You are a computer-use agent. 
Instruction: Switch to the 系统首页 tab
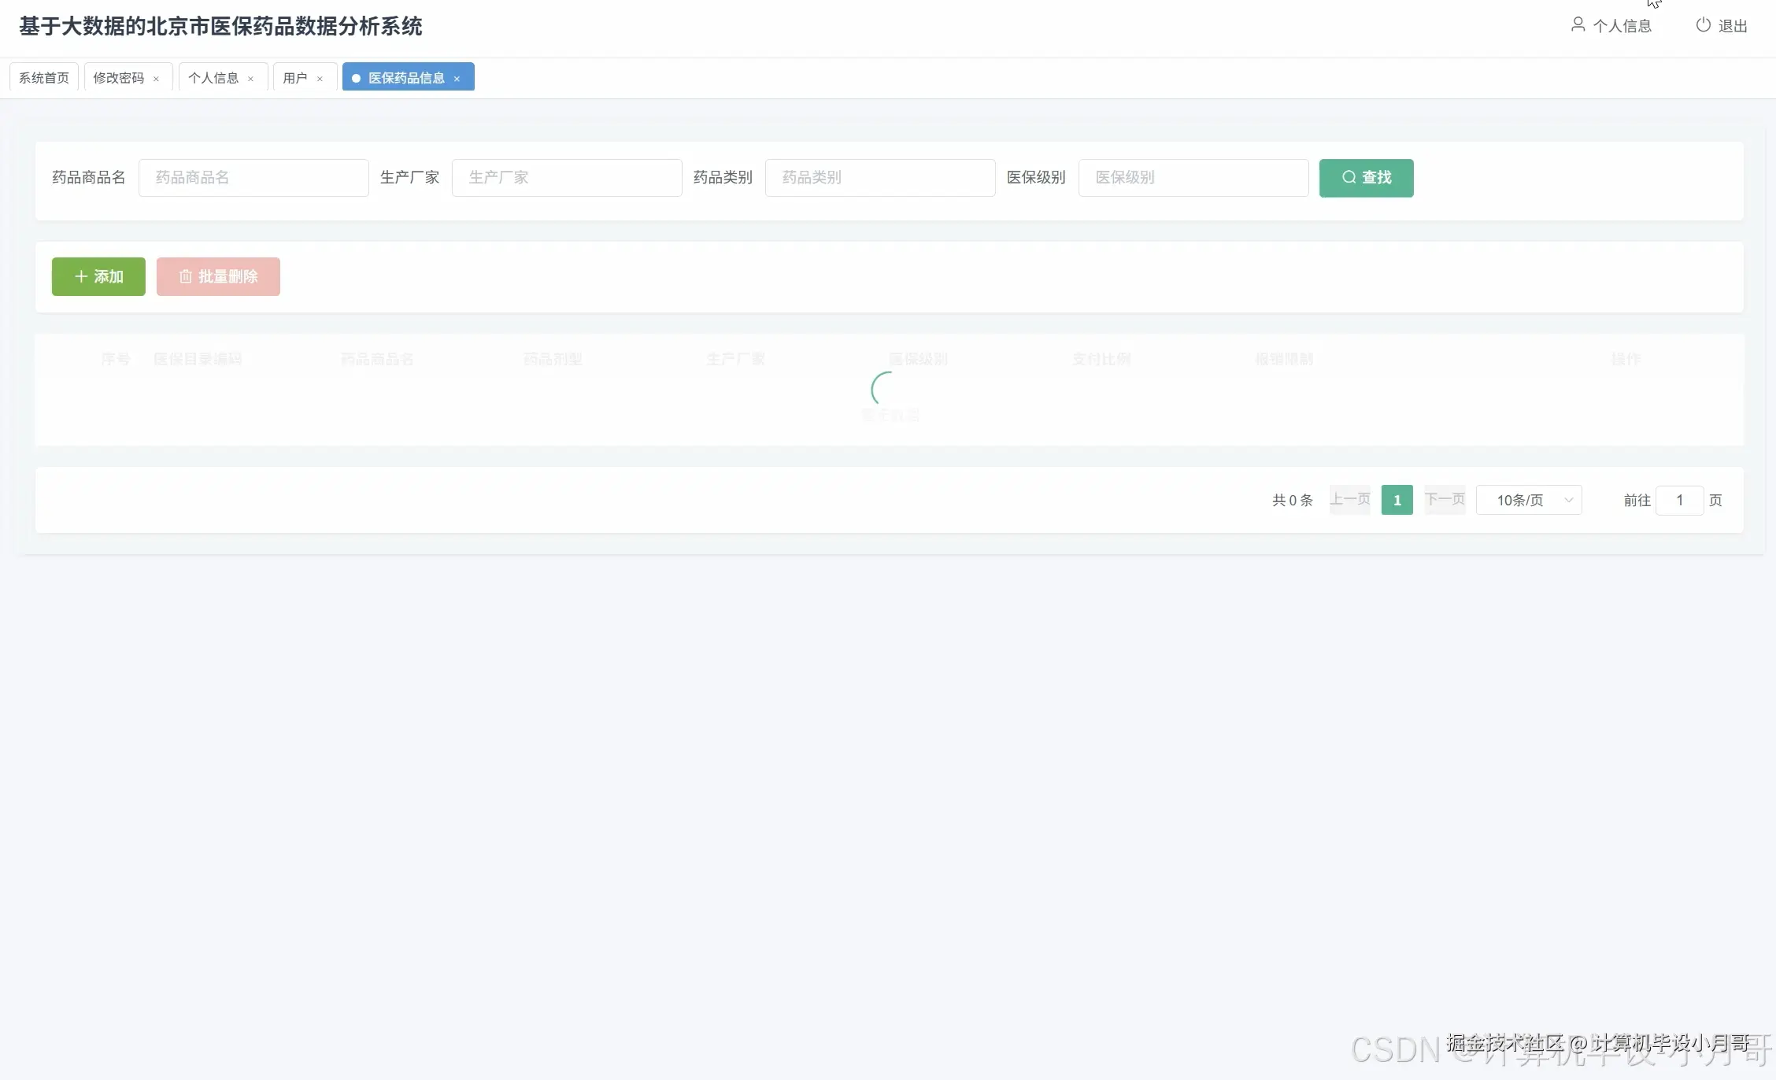click(43, 76)
